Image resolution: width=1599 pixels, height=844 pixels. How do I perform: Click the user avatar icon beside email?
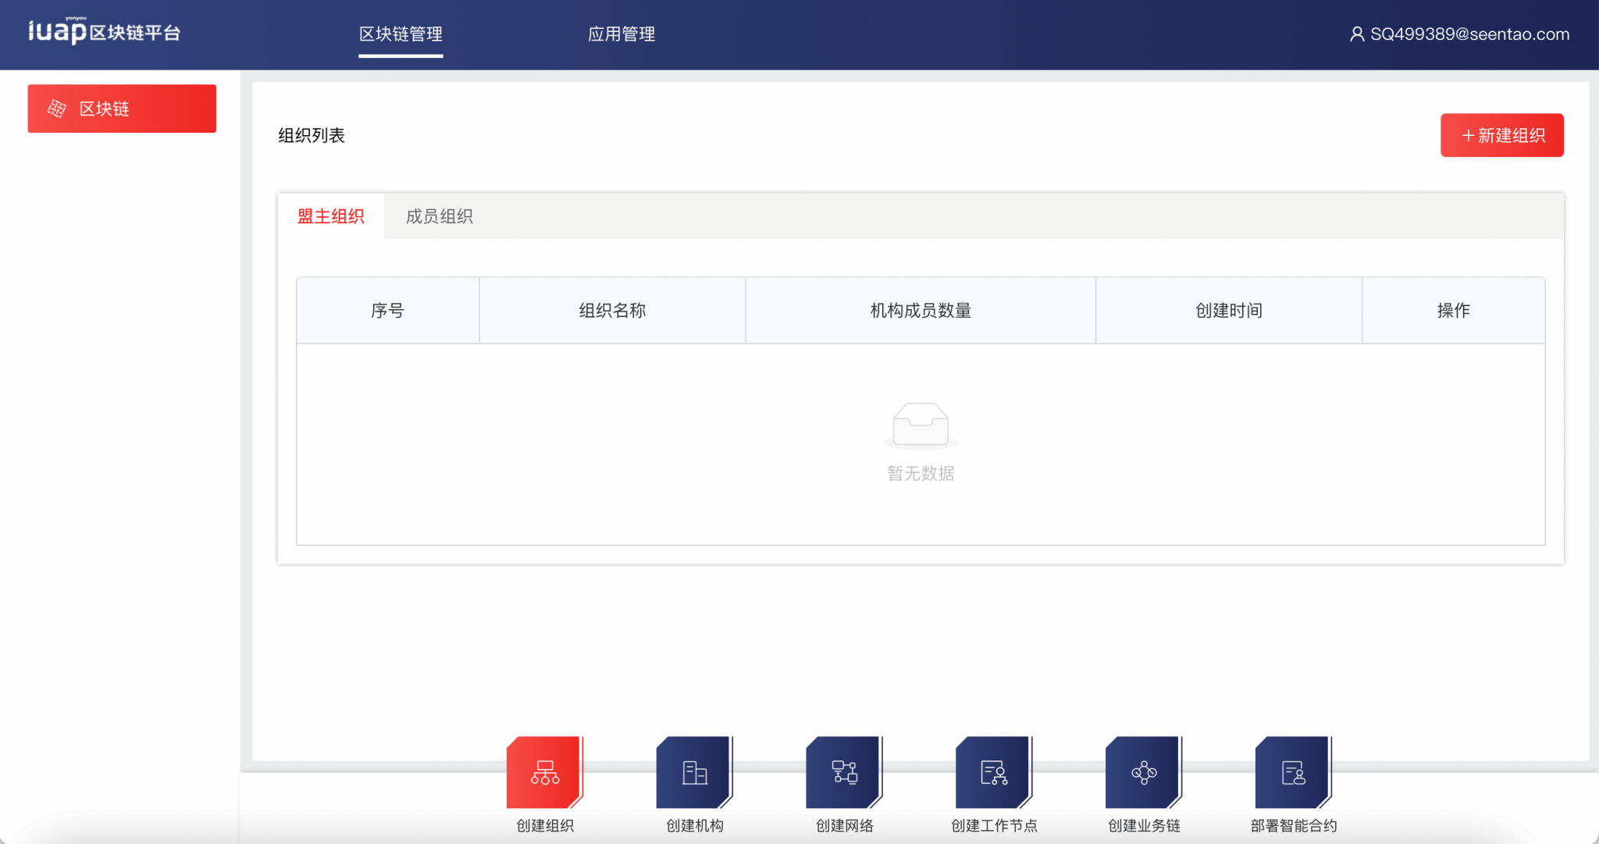[1357, 34]
